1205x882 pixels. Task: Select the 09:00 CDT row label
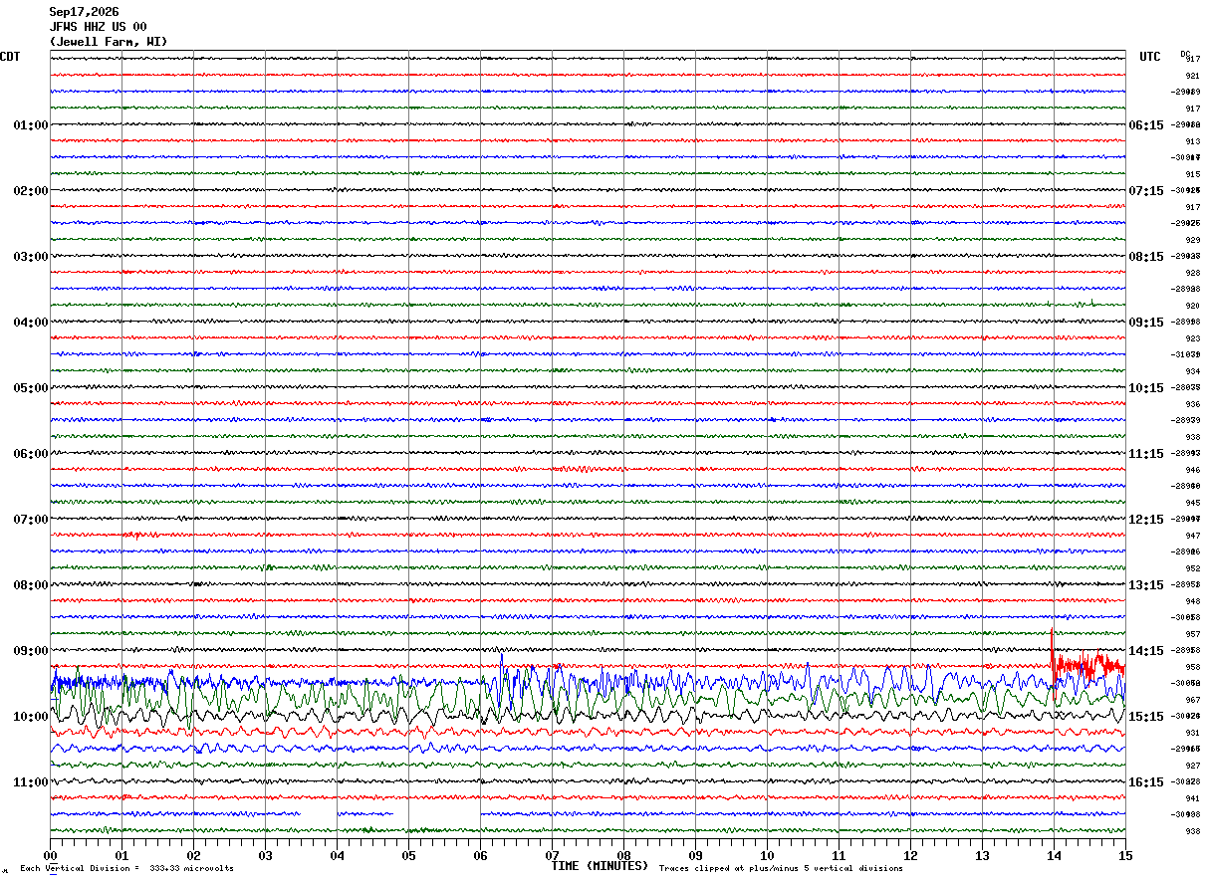point(30,651)
